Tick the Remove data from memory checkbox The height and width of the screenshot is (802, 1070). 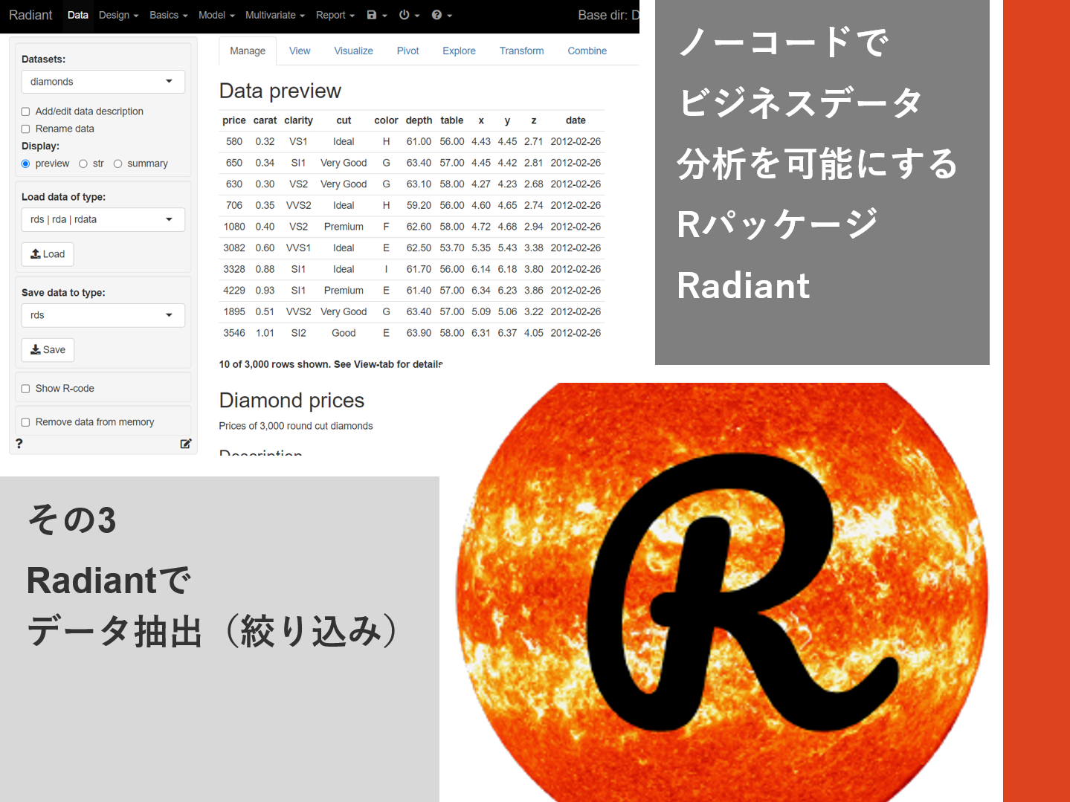coord(26,422)
